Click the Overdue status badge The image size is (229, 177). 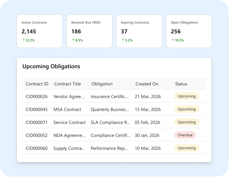tap(185, 135)
